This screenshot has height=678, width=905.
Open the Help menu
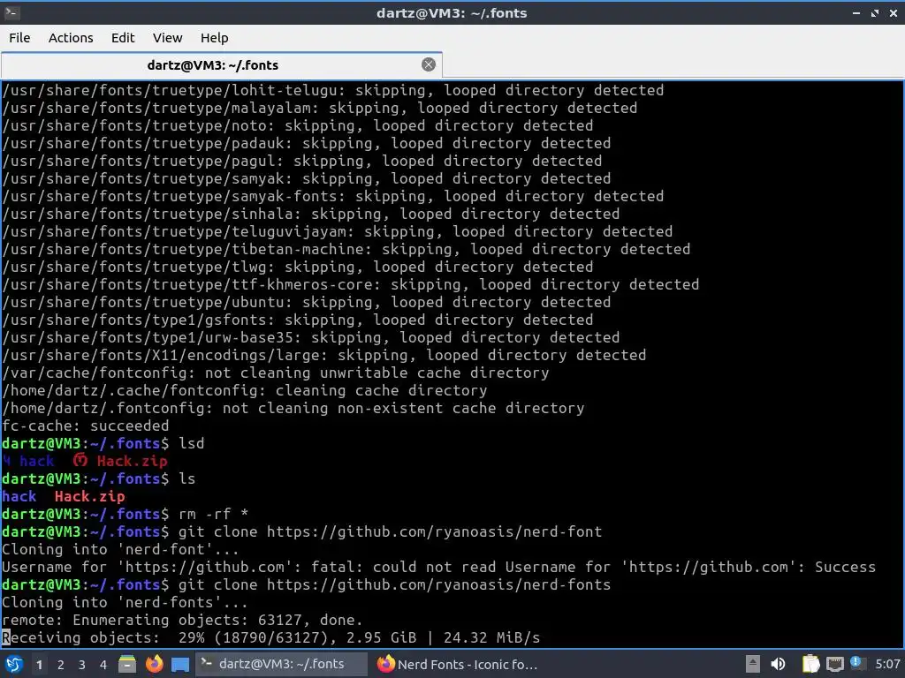pos(214,37)
